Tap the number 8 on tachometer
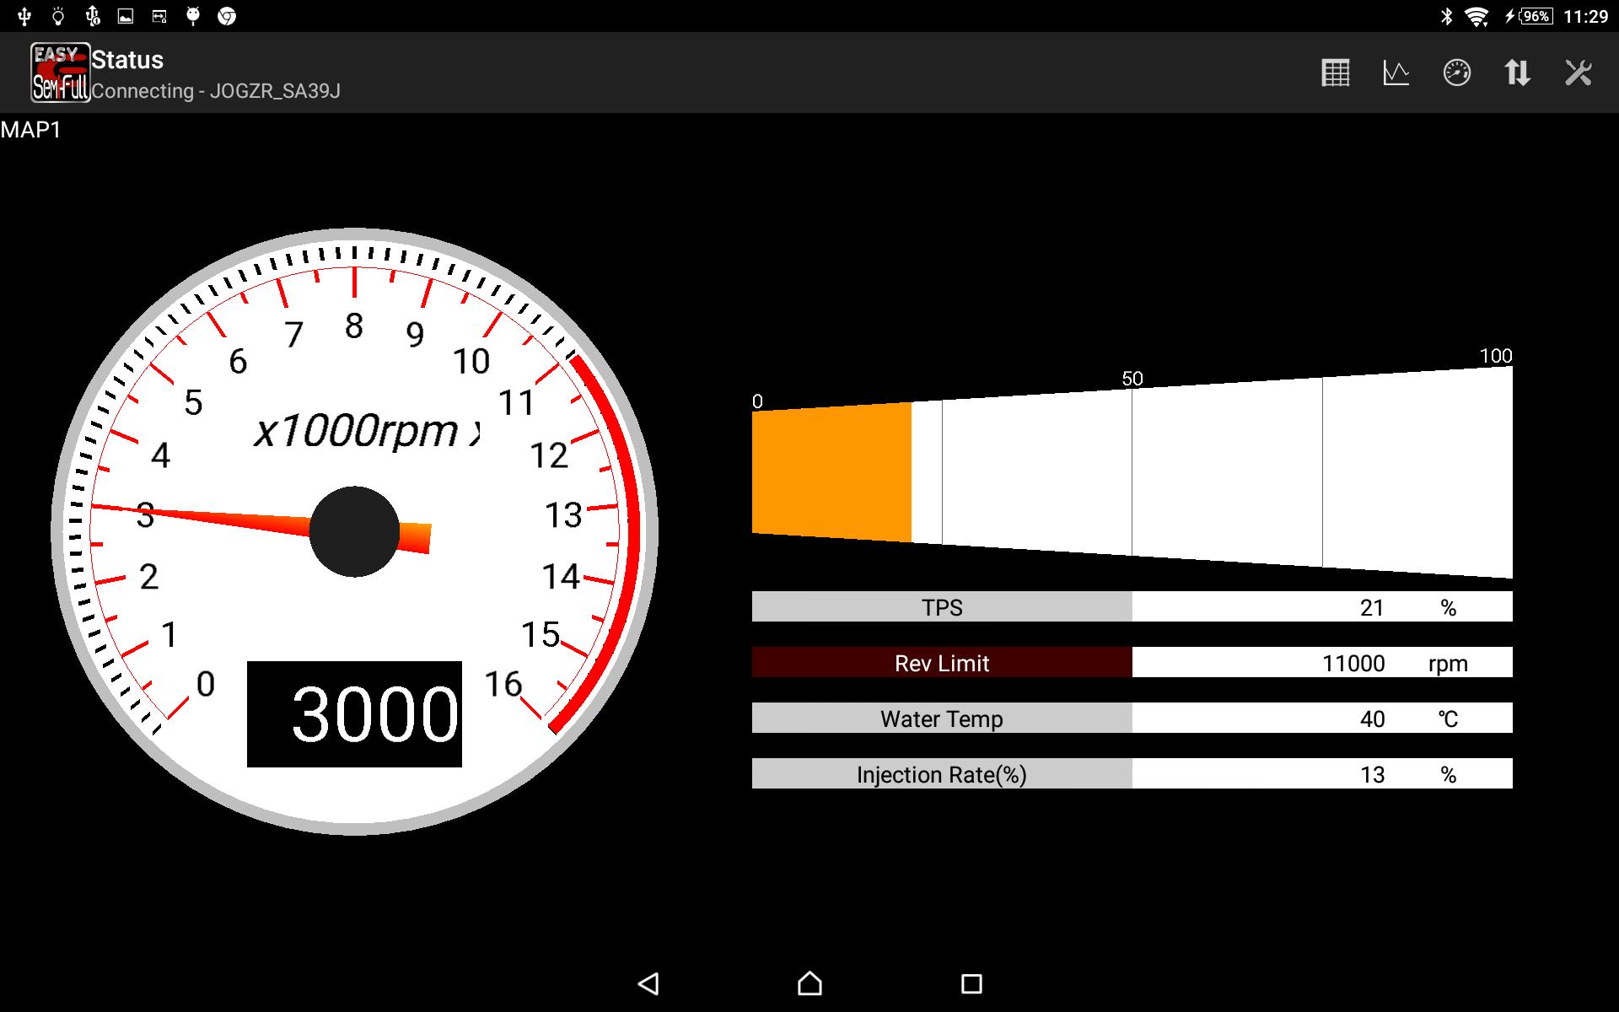The height and width of the screenshot is (1012, 1619). coord(354,326)
